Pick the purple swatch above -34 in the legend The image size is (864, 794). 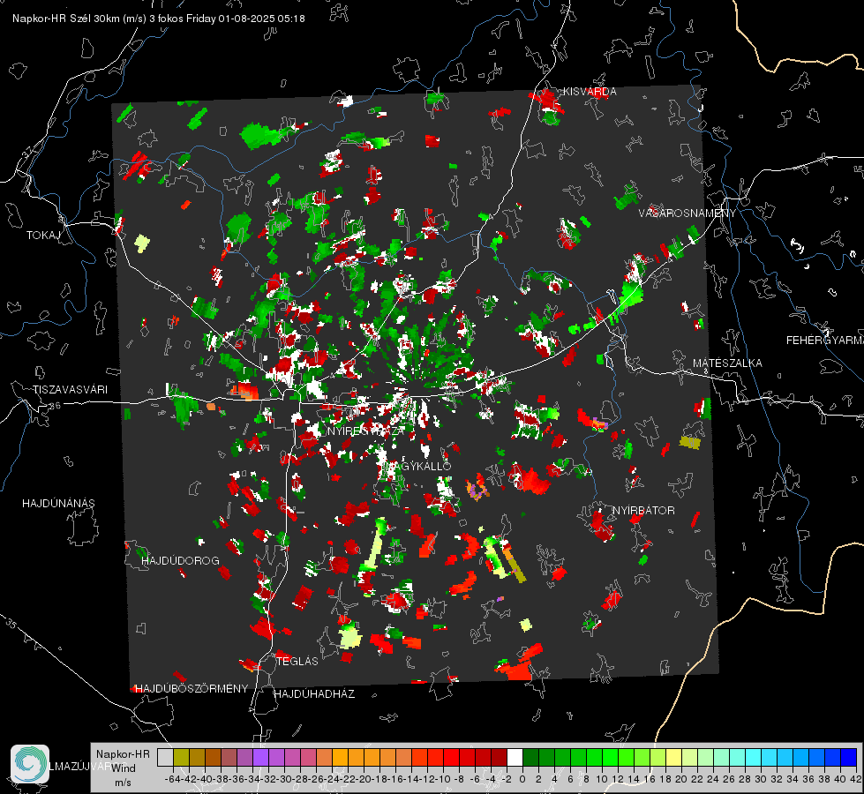tap(260, 757)
